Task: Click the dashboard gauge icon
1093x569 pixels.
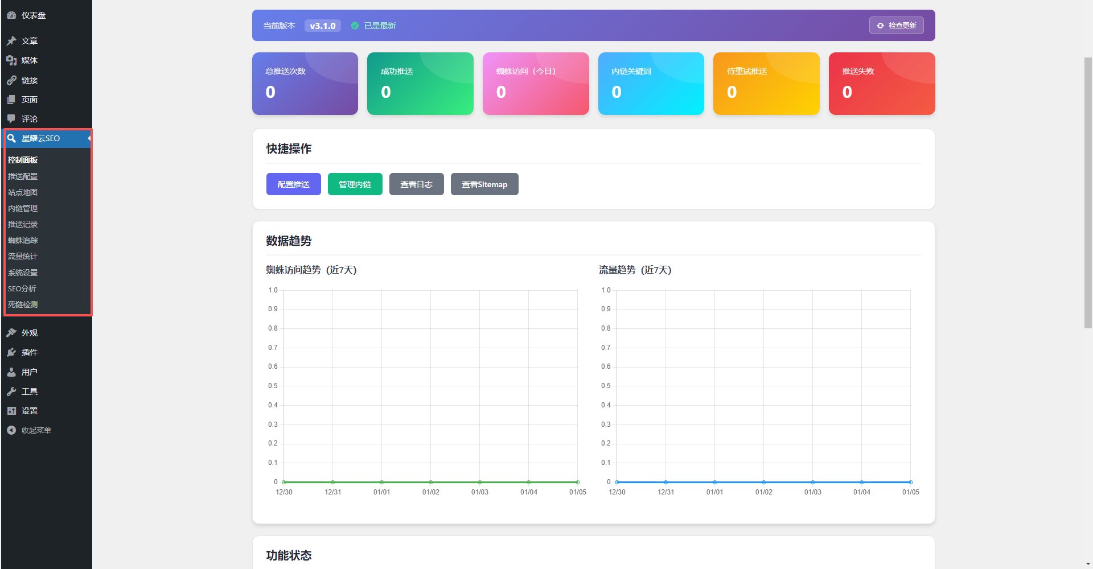Action: (11, 15)
